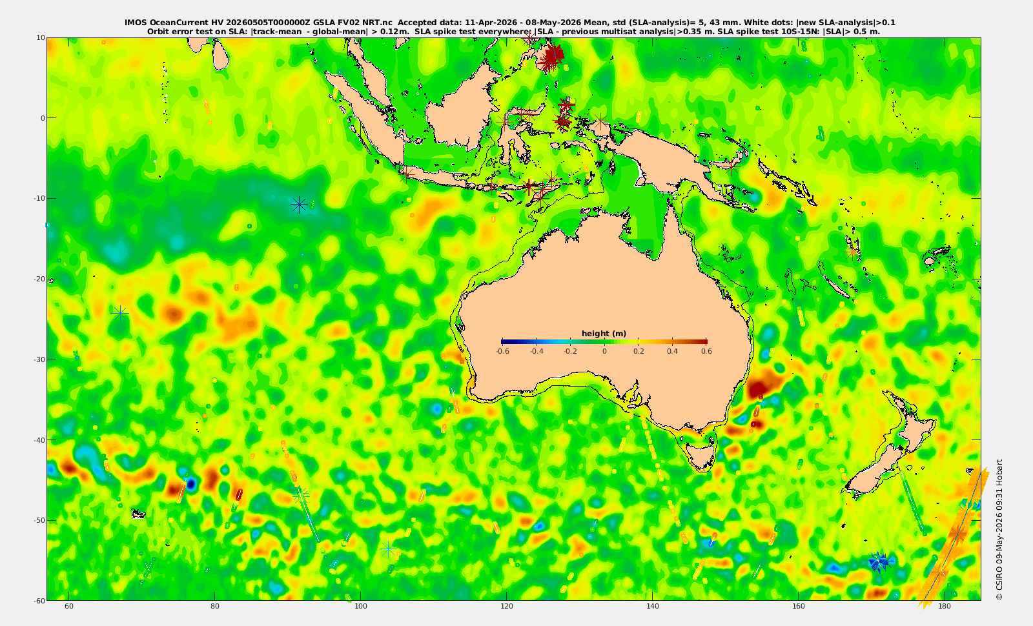Click the orange asterisk marker near 17°S 167°E

point(853,252)
